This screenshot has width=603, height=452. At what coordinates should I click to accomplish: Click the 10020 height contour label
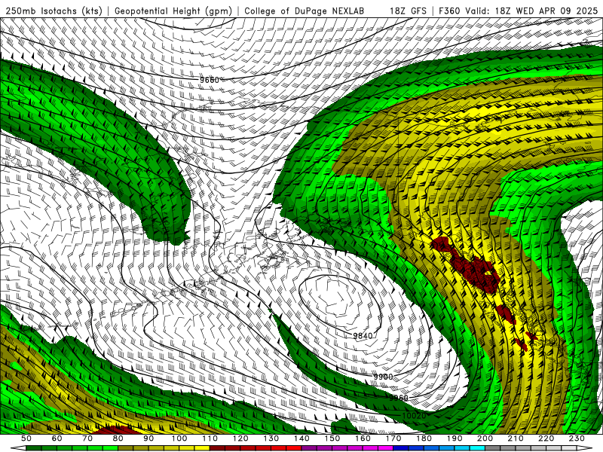click(414, 416)
